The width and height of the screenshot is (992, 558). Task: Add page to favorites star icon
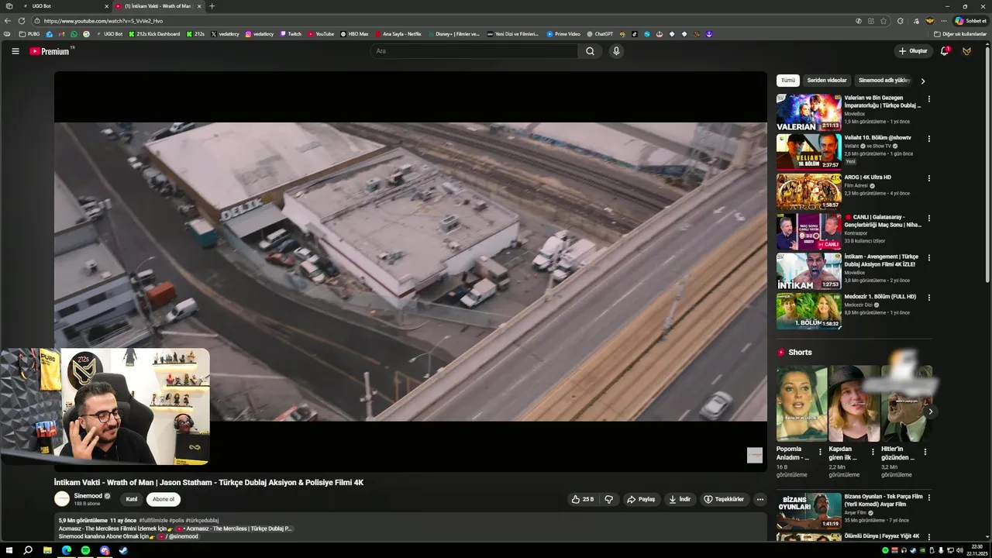point(883,21)
